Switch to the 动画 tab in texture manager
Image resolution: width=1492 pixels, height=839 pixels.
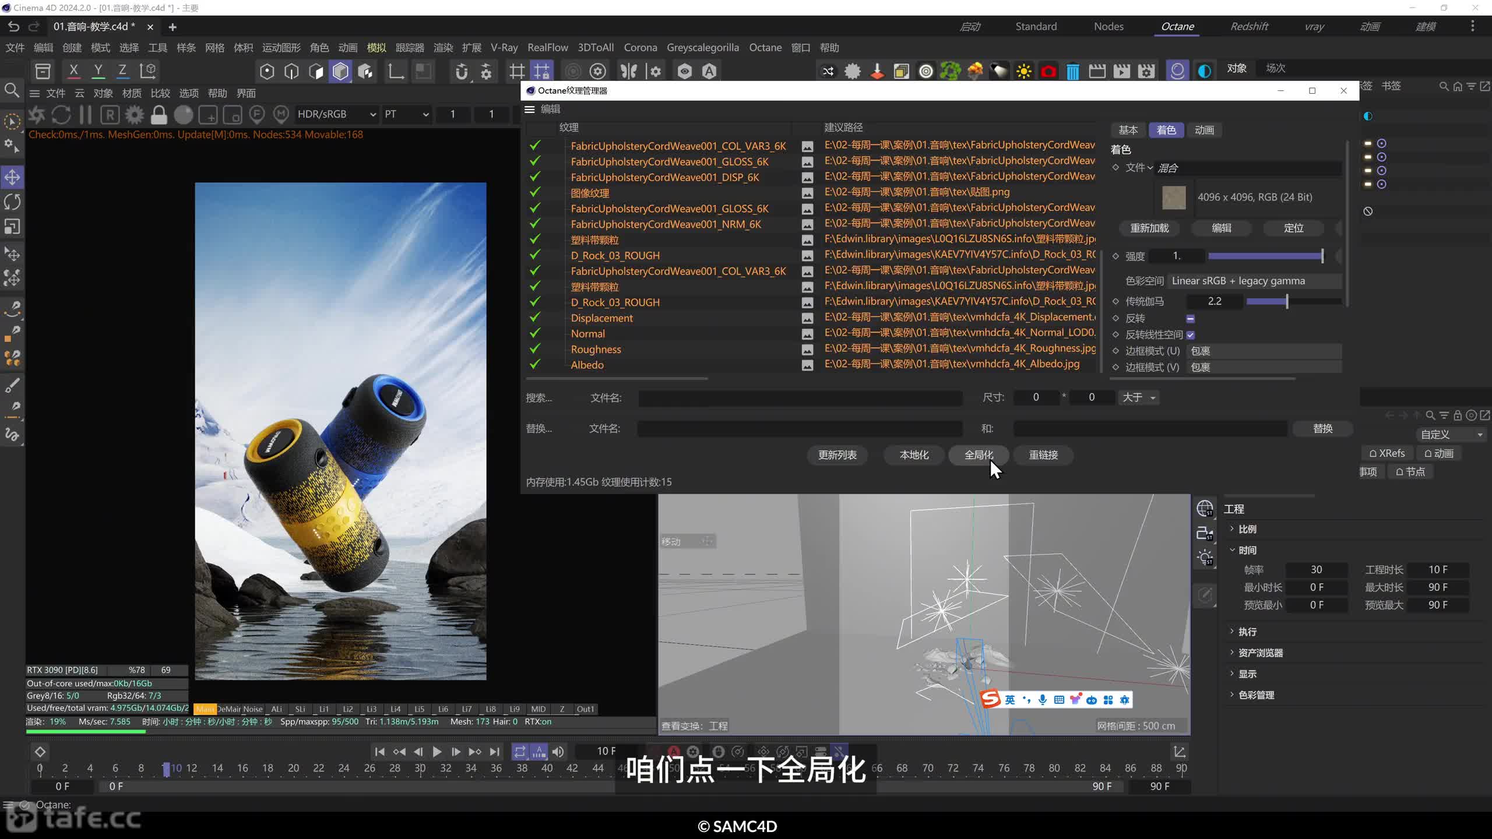[1204, 130]
